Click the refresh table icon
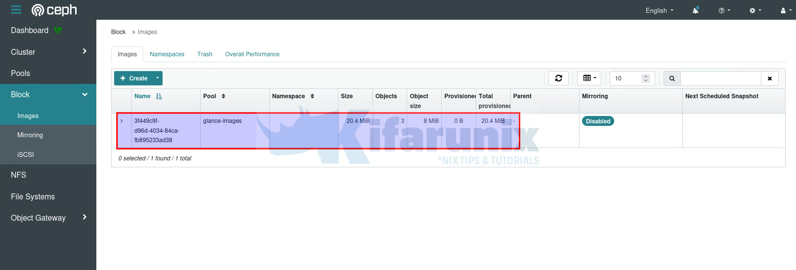 (x=558, y=78)
